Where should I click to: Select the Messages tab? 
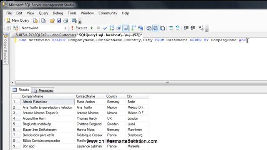pos(43,90)
